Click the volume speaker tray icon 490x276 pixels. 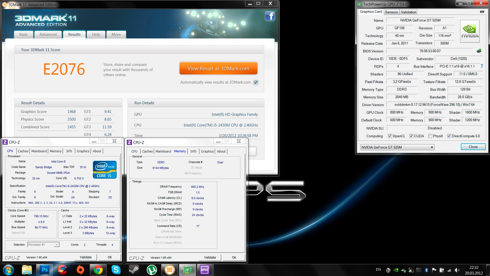pyautogui.click(x=457, y=270)
